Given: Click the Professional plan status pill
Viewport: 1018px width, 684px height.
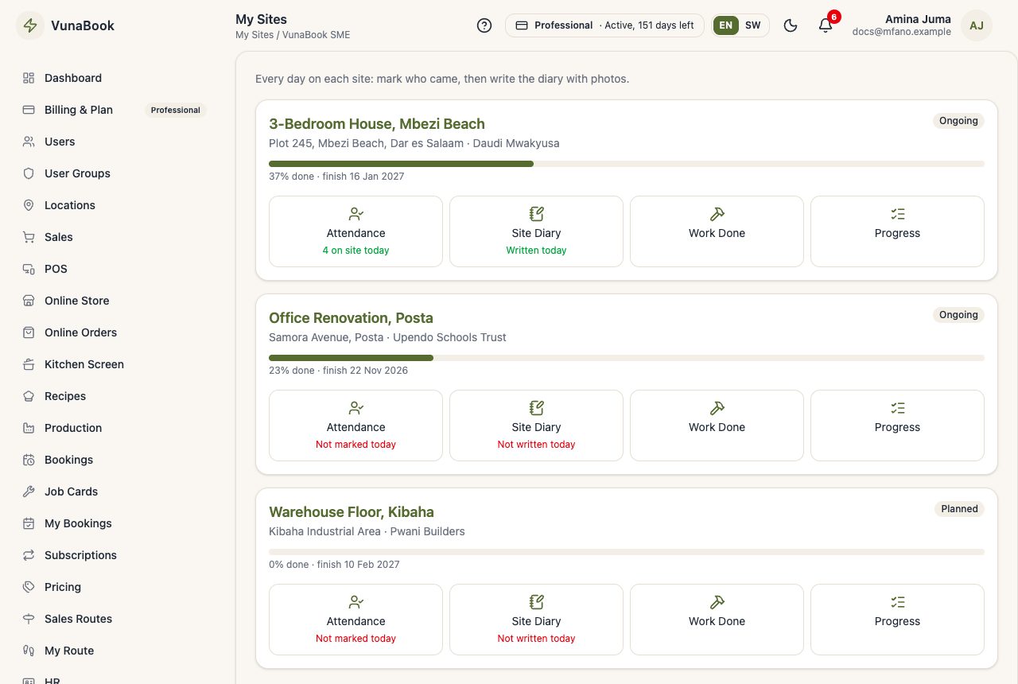Looking at the screenshot, I should point(604,25).
